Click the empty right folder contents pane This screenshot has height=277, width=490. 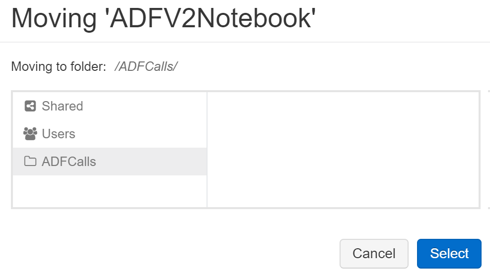coord(343,150)
